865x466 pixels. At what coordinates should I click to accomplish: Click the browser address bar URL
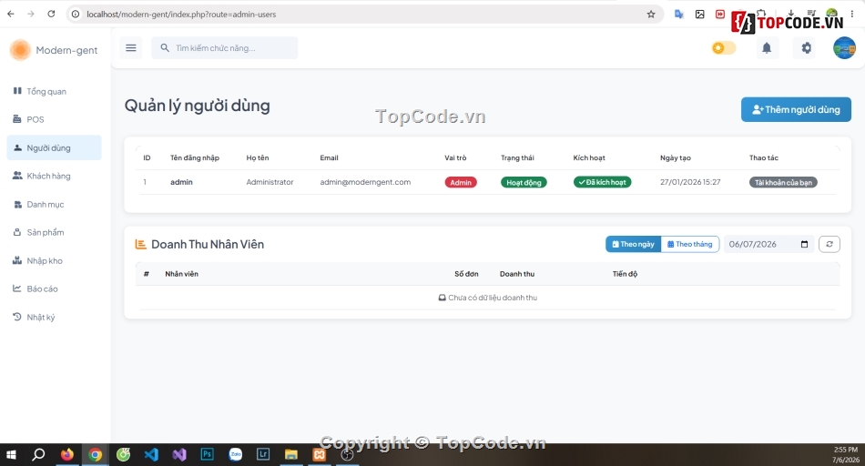tap(181, 15)
